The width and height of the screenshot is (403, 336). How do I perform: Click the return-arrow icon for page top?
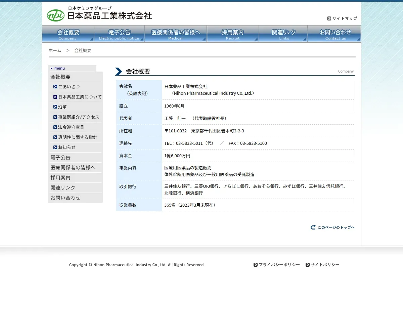pos(313,227)
